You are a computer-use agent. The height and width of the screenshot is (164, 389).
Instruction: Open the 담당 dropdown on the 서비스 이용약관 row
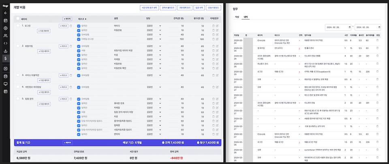coord(154,75)
